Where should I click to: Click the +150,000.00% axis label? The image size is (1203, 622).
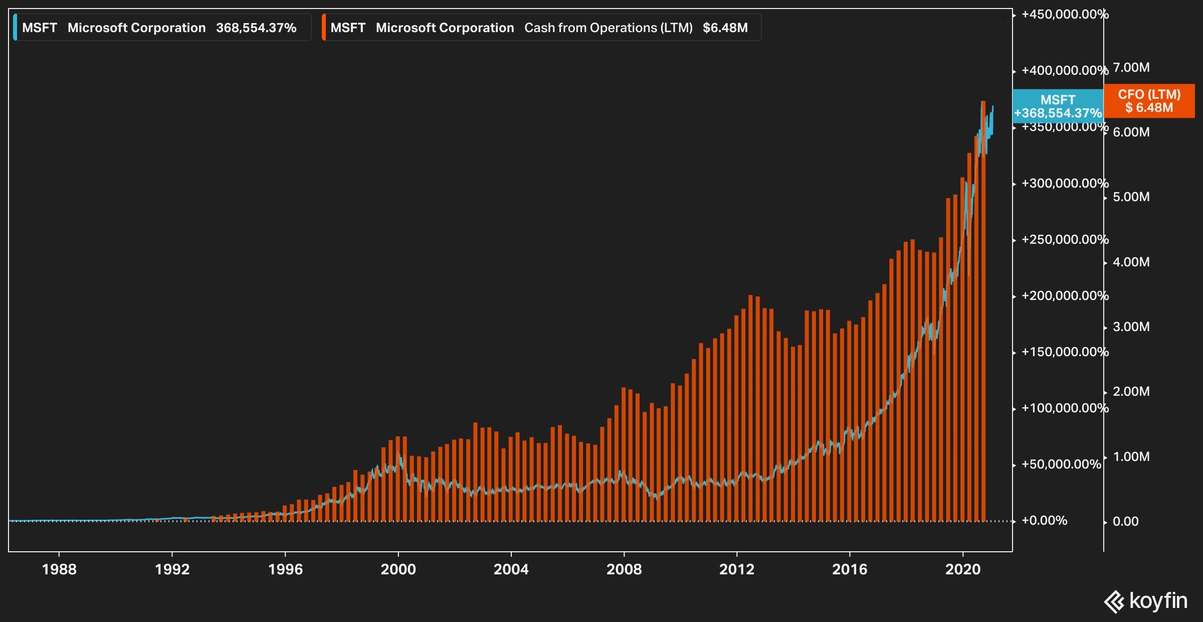[x=1065, y=352]
